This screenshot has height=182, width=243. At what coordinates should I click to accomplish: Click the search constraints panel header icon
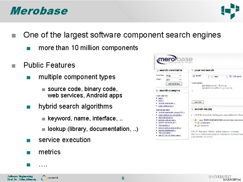pos(158,70)
